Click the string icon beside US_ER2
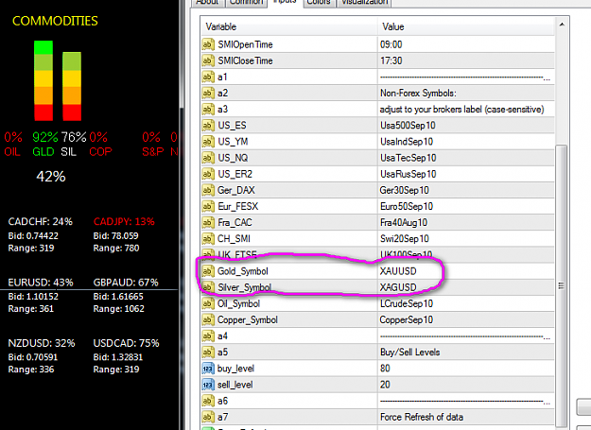Screen dimensions: 591x430 click(208, 174)
